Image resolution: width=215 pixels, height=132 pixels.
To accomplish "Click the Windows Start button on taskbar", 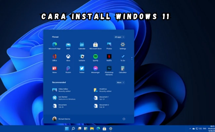I will 67,129.
